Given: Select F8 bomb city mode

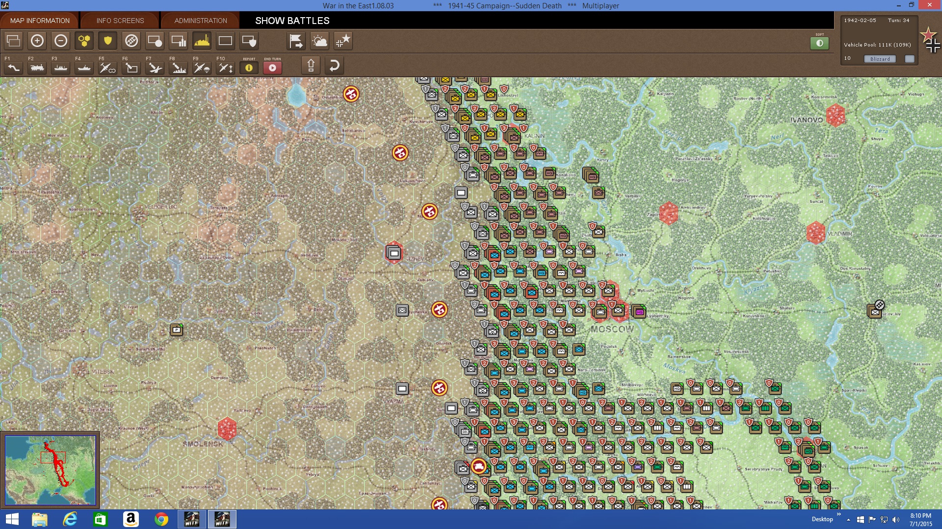Looking at the screenshot, I should pos(179,68).
